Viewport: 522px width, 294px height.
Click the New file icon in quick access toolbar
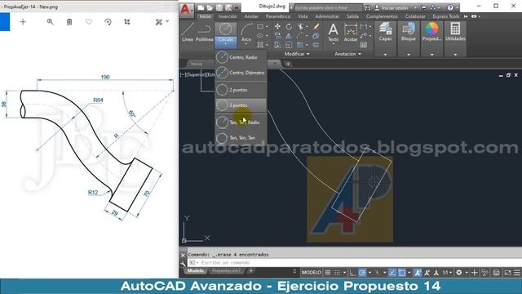tap(201, 7)
